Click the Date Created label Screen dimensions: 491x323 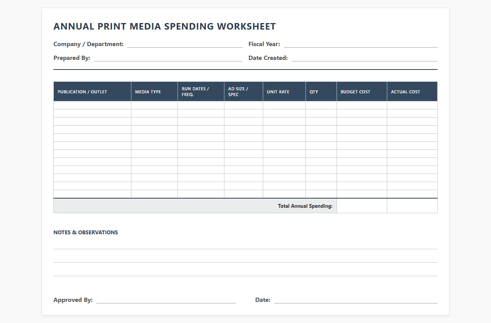268,58
